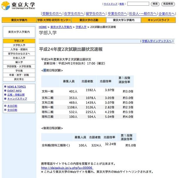This screenshot has height=178, width=188.
Task: Select 入学金・授業料 in sidebar menu
Action: [19, 49]
